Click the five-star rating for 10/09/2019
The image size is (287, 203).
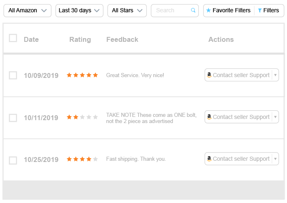(x=82, y=75)
